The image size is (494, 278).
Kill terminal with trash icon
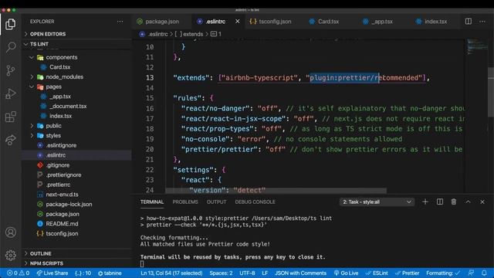click(x=454, y=202)
